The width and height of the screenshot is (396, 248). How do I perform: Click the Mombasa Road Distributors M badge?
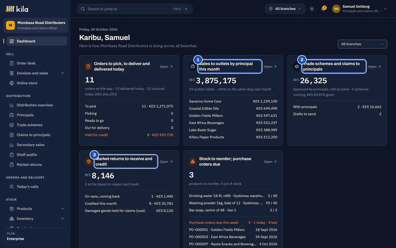pyautogui.click(x=10, y=25)
